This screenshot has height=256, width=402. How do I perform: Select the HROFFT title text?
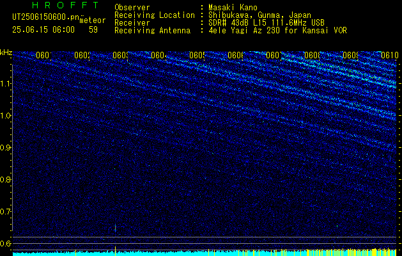pyautogui.click(x=65, y=5)
